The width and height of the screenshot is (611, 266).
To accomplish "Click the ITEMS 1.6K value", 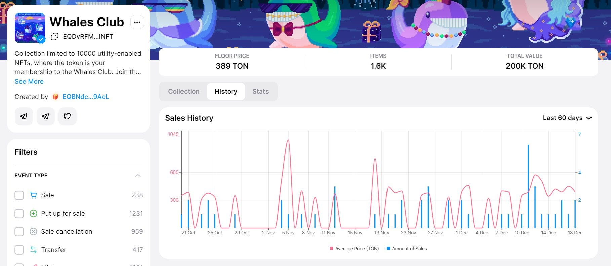I will click(x=378, y=66).
